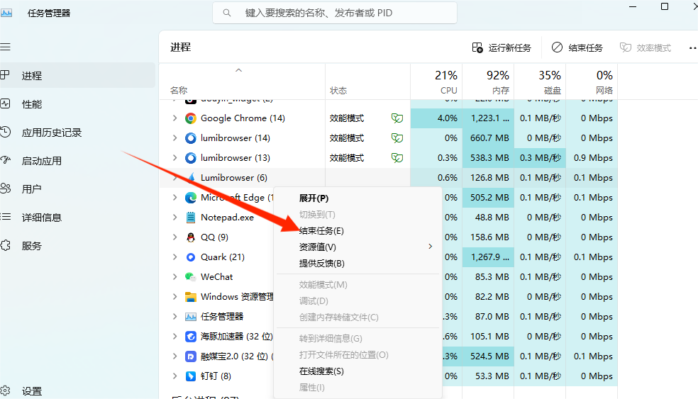This screenshot has height=399, width=698.
Task: Click the QQ penguin icon
Action: (x=191, y=237)
